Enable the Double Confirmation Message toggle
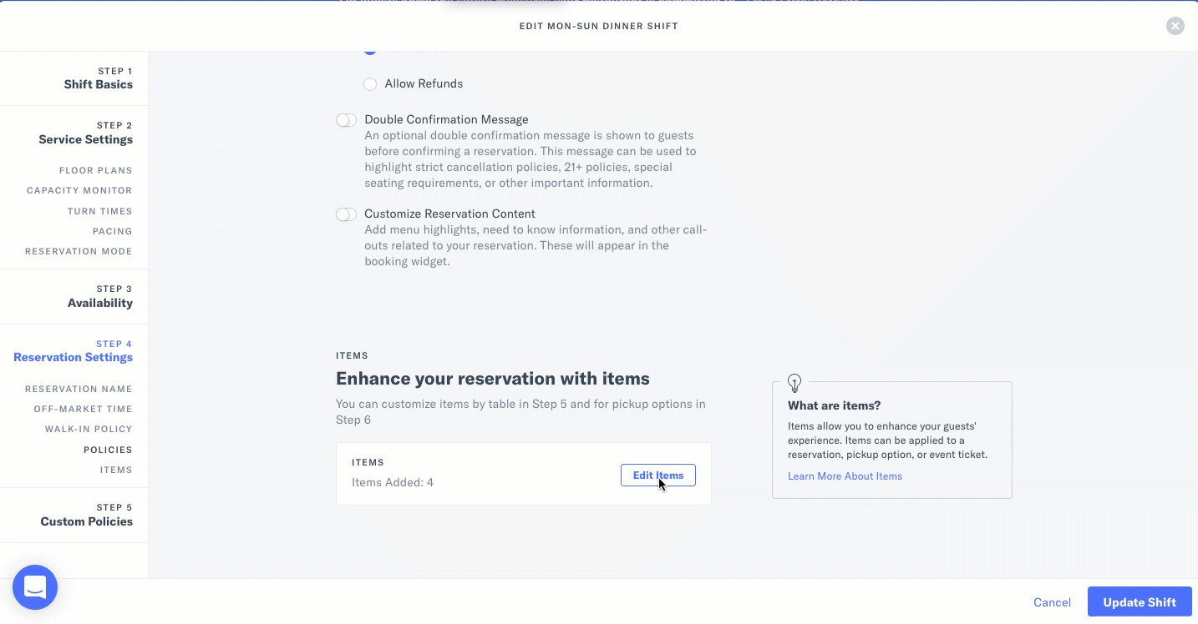Viewport: 1198px width, 624px height. (x=346, y=120)
